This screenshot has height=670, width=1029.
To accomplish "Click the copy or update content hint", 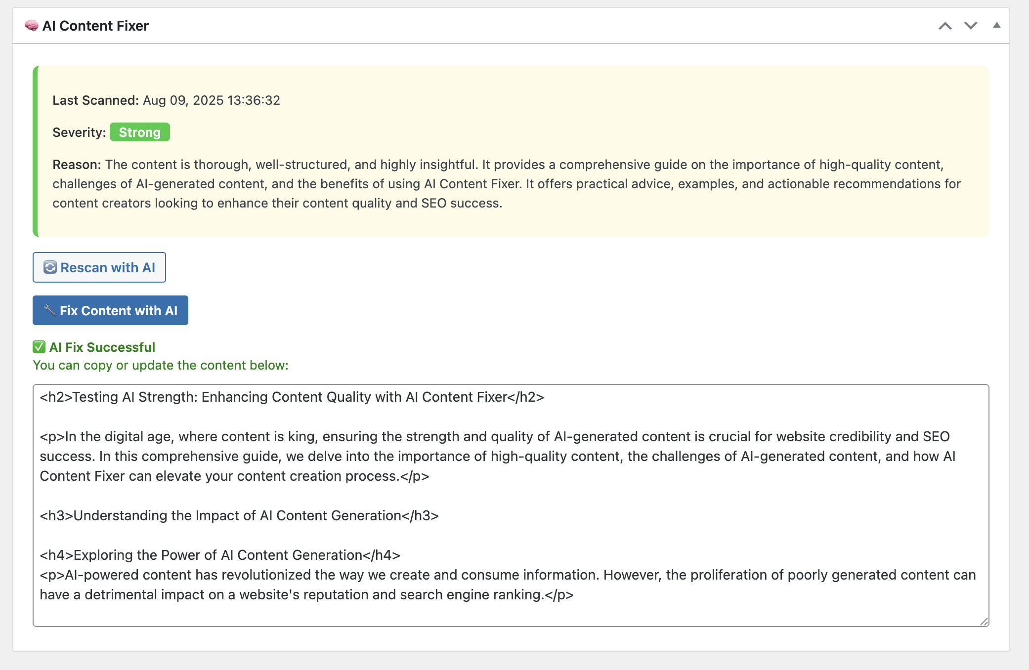I will point(160,365).
